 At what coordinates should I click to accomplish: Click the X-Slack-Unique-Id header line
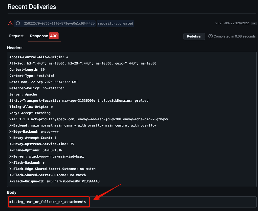54,181
